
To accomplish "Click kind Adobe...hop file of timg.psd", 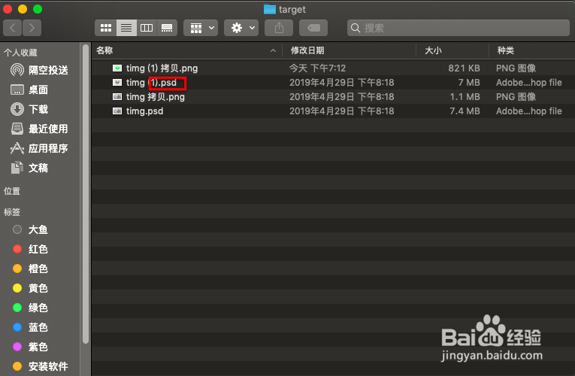I will click(x=529, y=111).
